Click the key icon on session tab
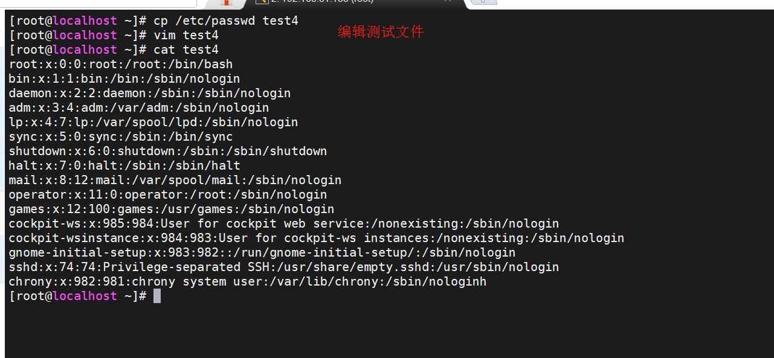Image resolution: width=774 pixels, height=358 pixels. pyautogui.click(x=262, y=2)
